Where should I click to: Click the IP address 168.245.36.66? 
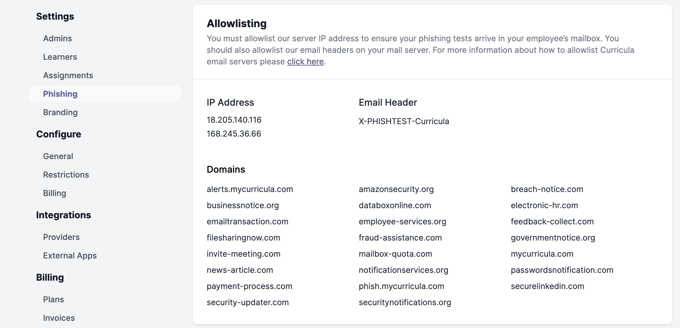click(x=234, y=134)
